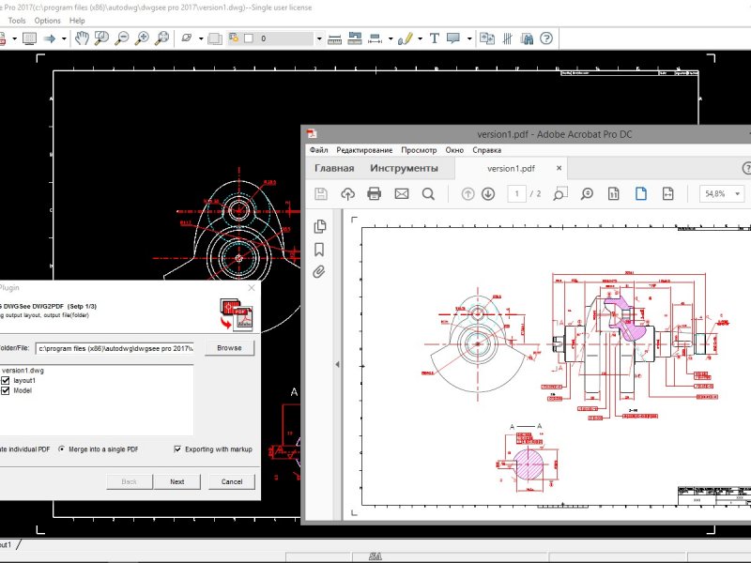This screenshot has height=563, width=751.
Task: Open the Acrobat attachments paperclip panel
Action: (x=319, y=272)
